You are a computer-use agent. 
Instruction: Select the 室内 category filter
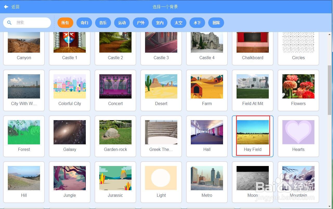160,23
